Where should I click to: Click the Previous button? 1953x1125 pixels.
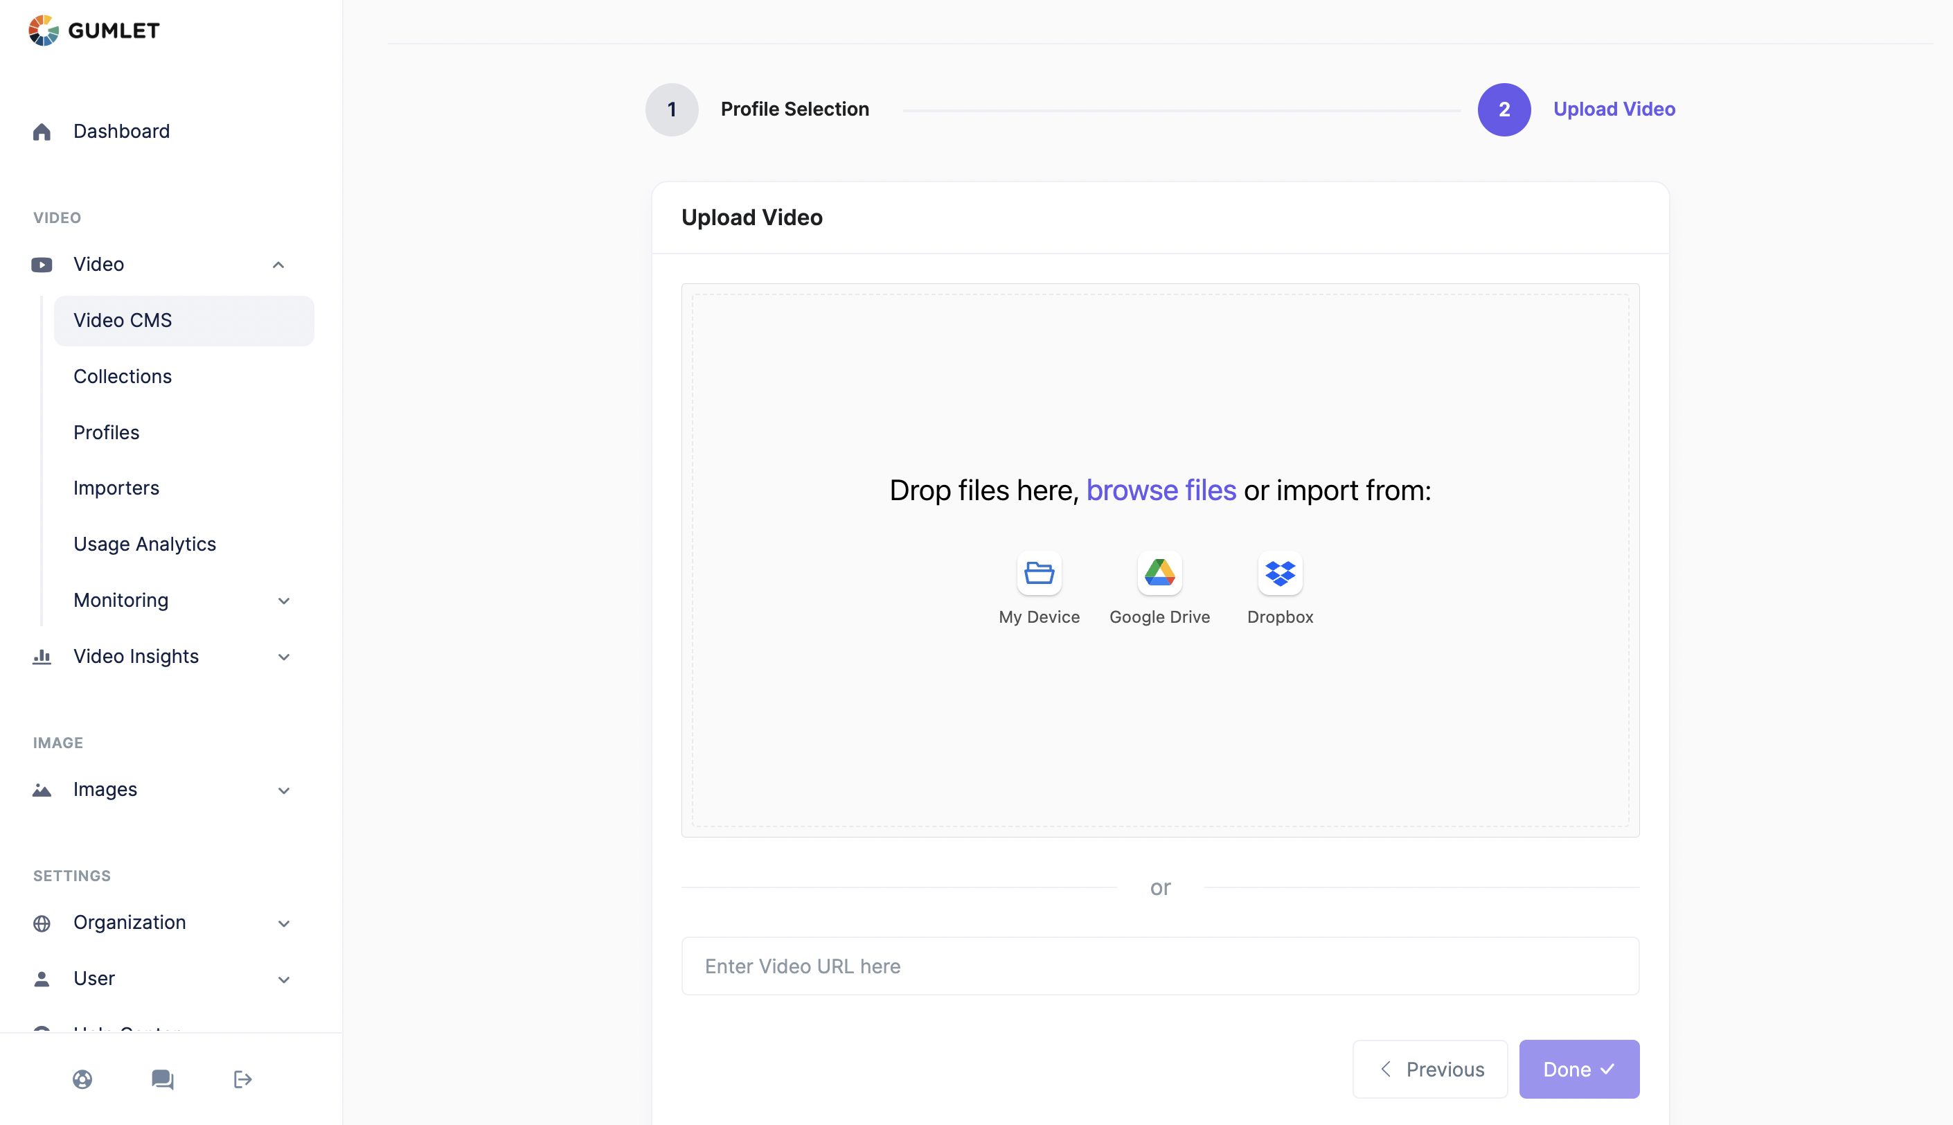(x=1429, y=1070)
